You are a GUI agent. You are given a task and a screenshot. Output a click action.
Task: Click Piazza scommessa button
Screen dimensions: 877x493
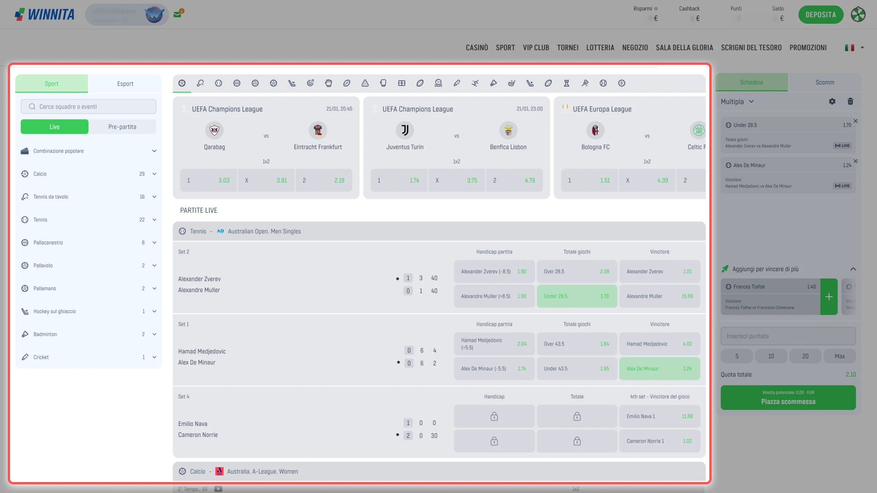[x=788, y=398]
